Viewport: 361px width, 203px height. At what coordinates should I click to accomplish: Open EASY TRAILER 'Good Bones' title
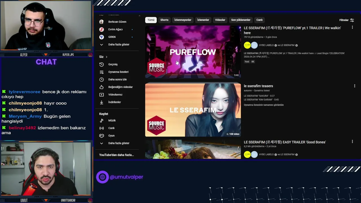(285, 142)
